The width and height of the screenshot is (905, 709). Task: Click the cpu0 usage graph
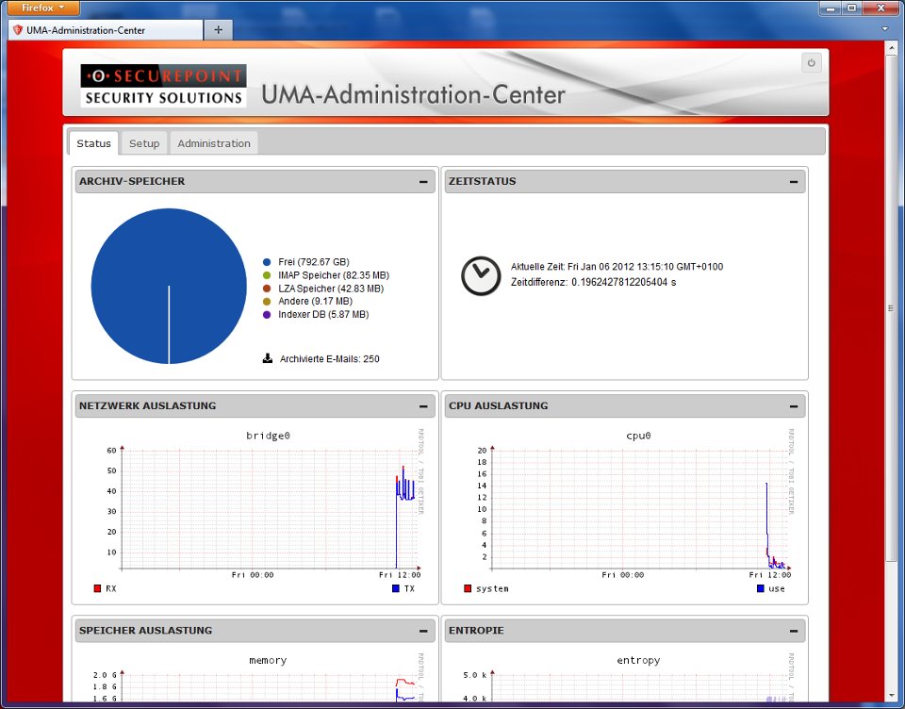(x=626, y=512)
